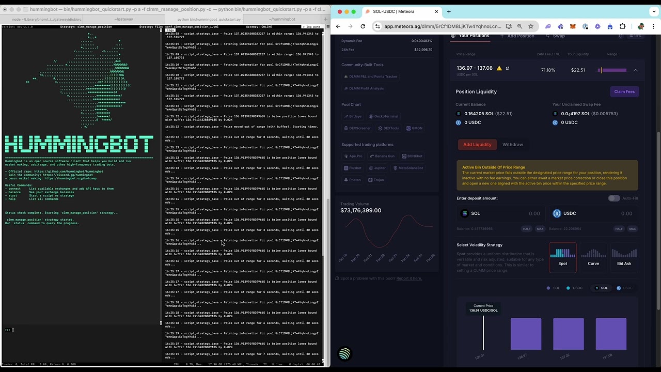The image size is (661, 372).
Task: Select the Bid Ask volatility strategy
Action: 624,257
